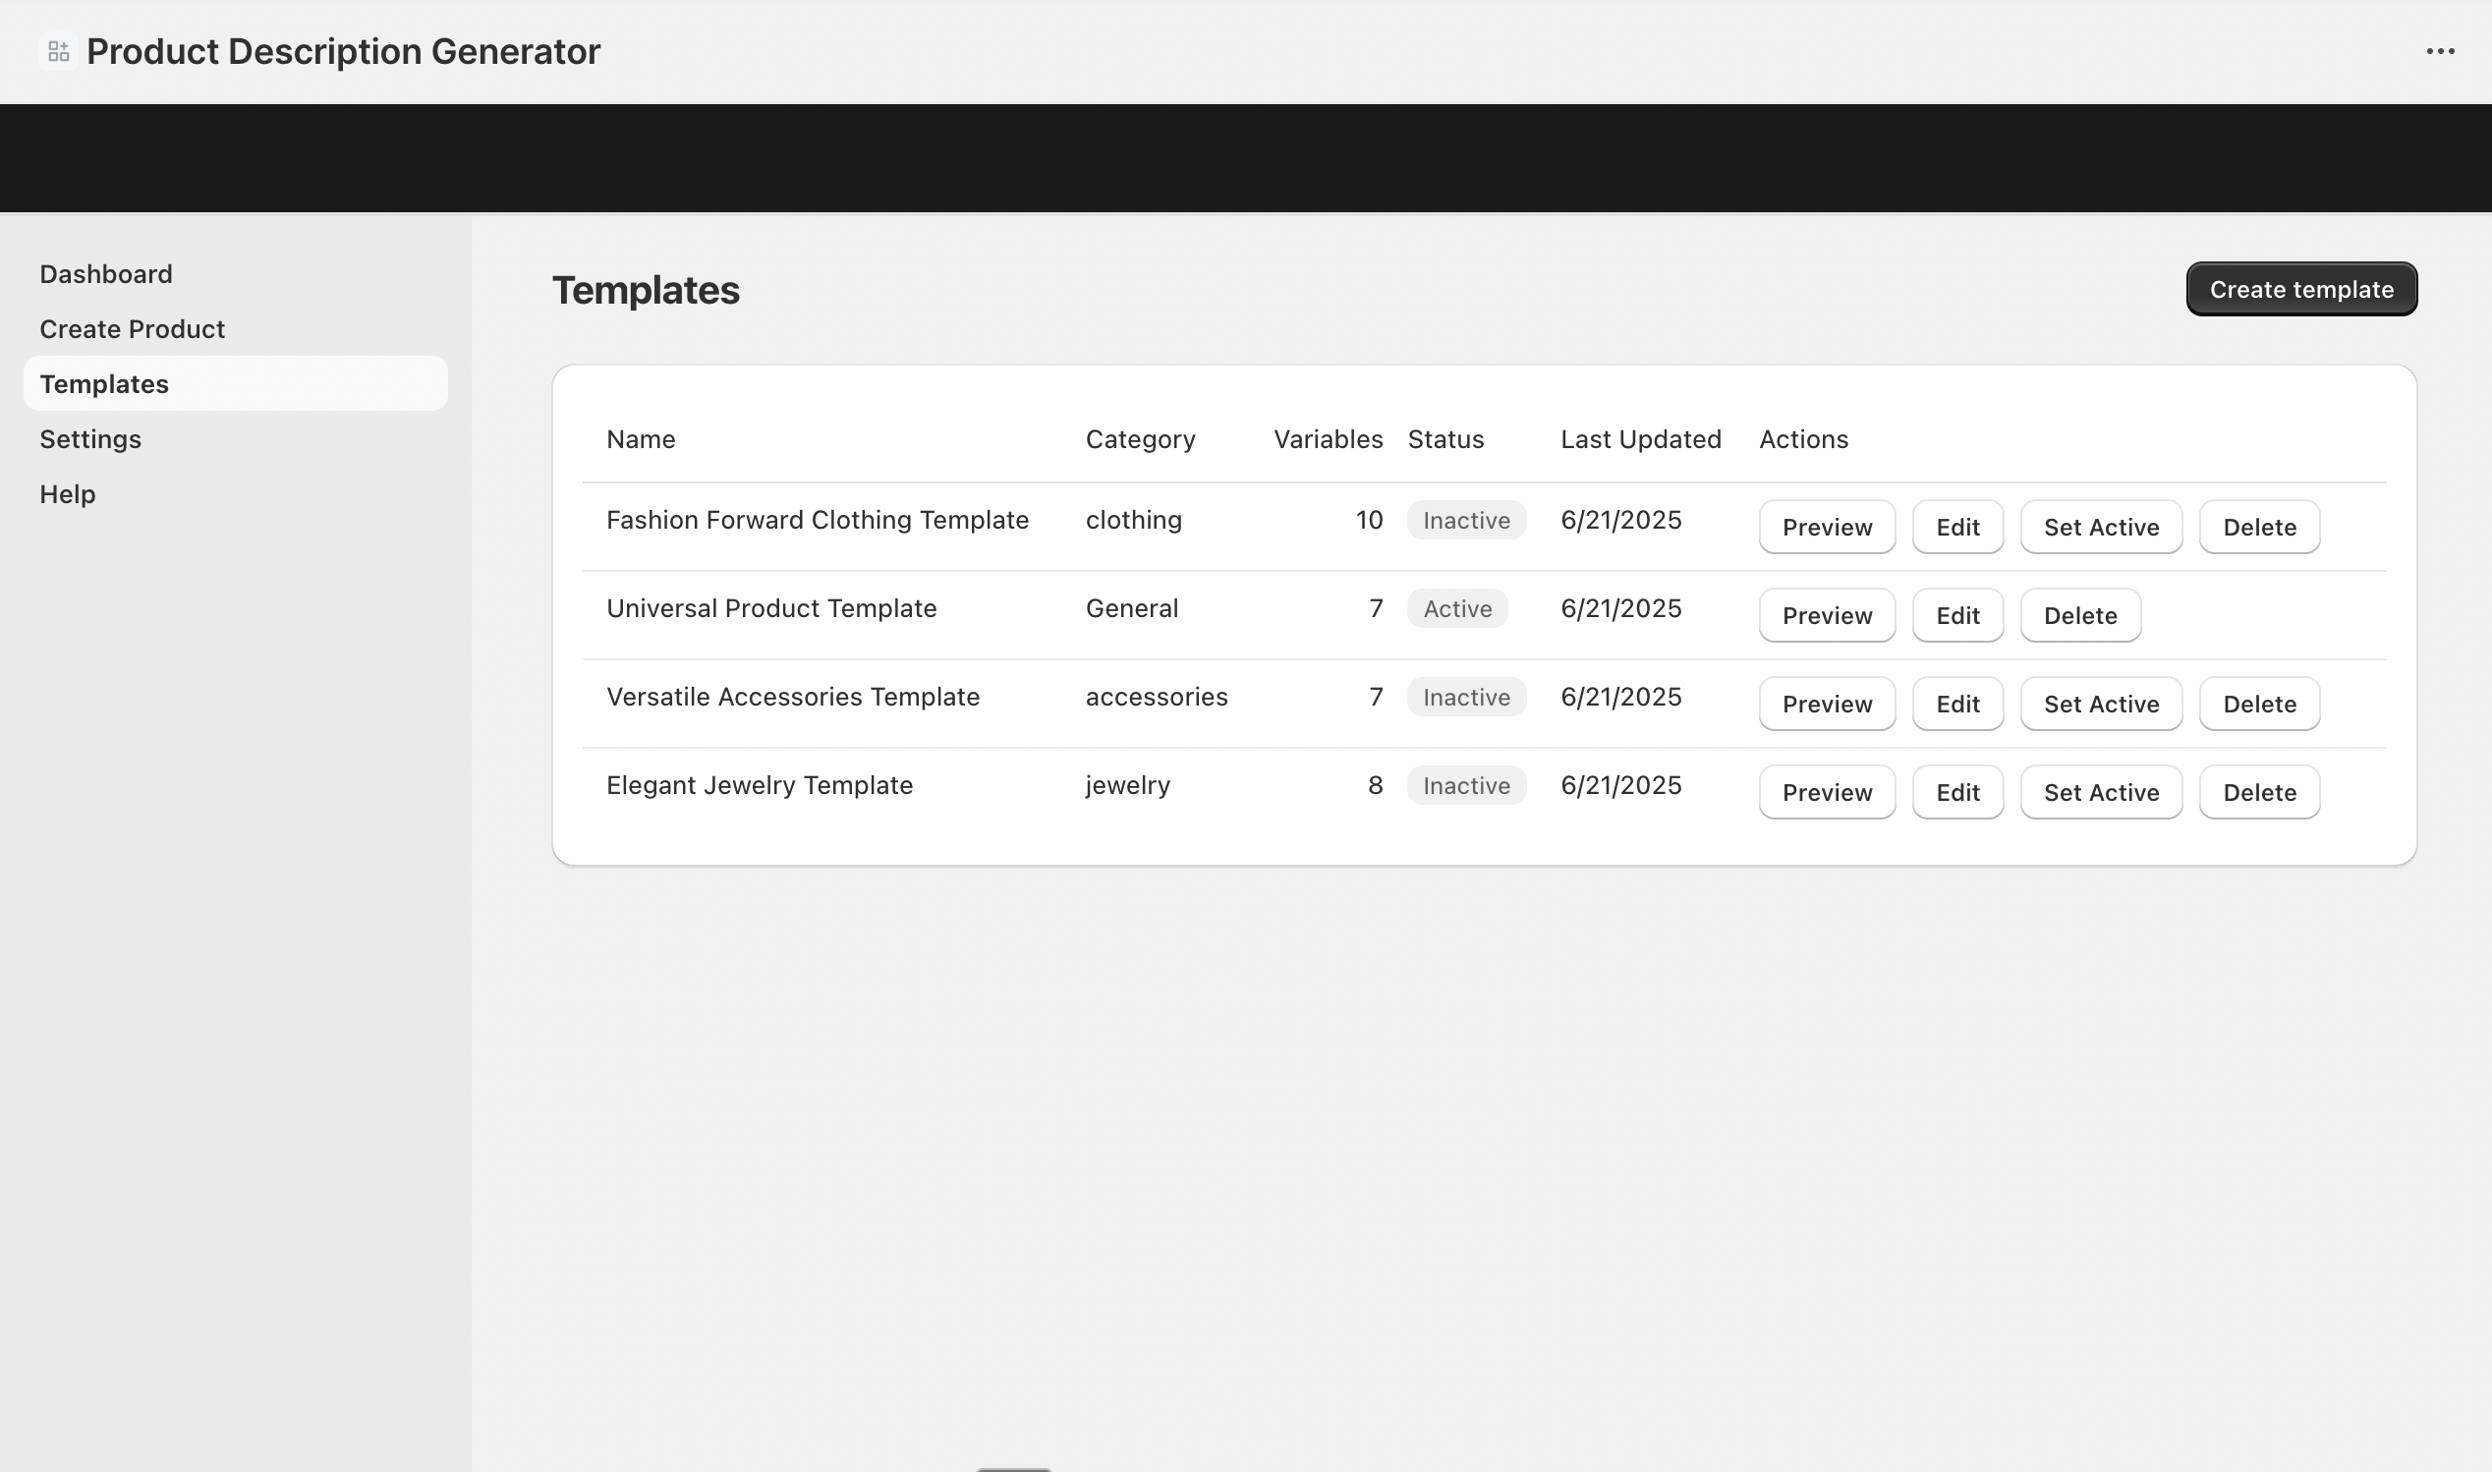Delete the Fashion Forward Clothing Template

coord(2258,527)
